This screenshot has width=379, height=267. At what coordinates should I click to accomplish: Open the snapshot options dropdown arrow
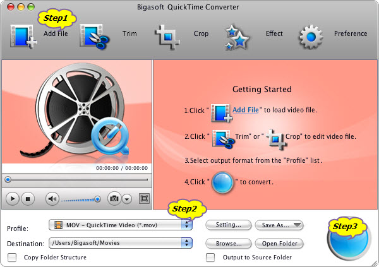(x=127, y=199)
